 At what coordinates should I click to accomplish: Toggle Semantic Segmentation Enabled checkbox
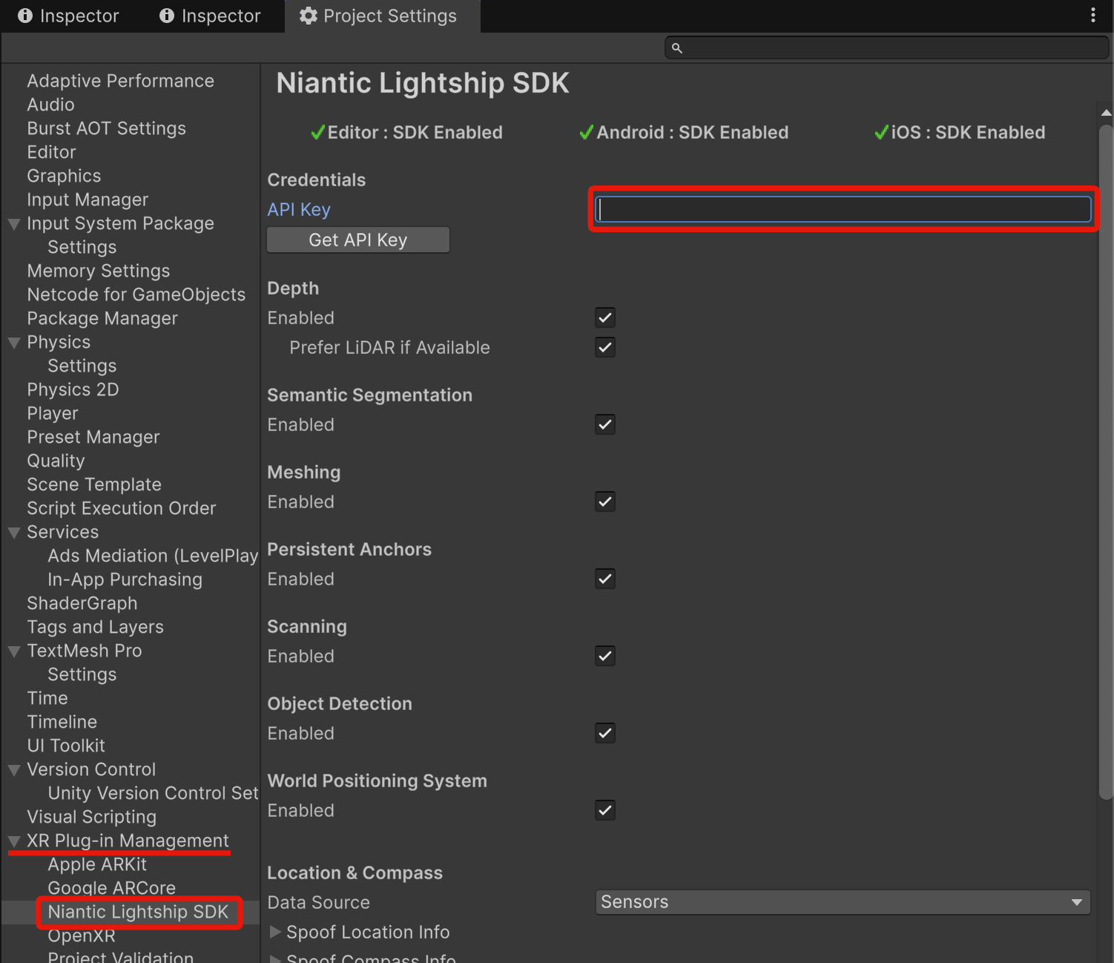point(605,425)
